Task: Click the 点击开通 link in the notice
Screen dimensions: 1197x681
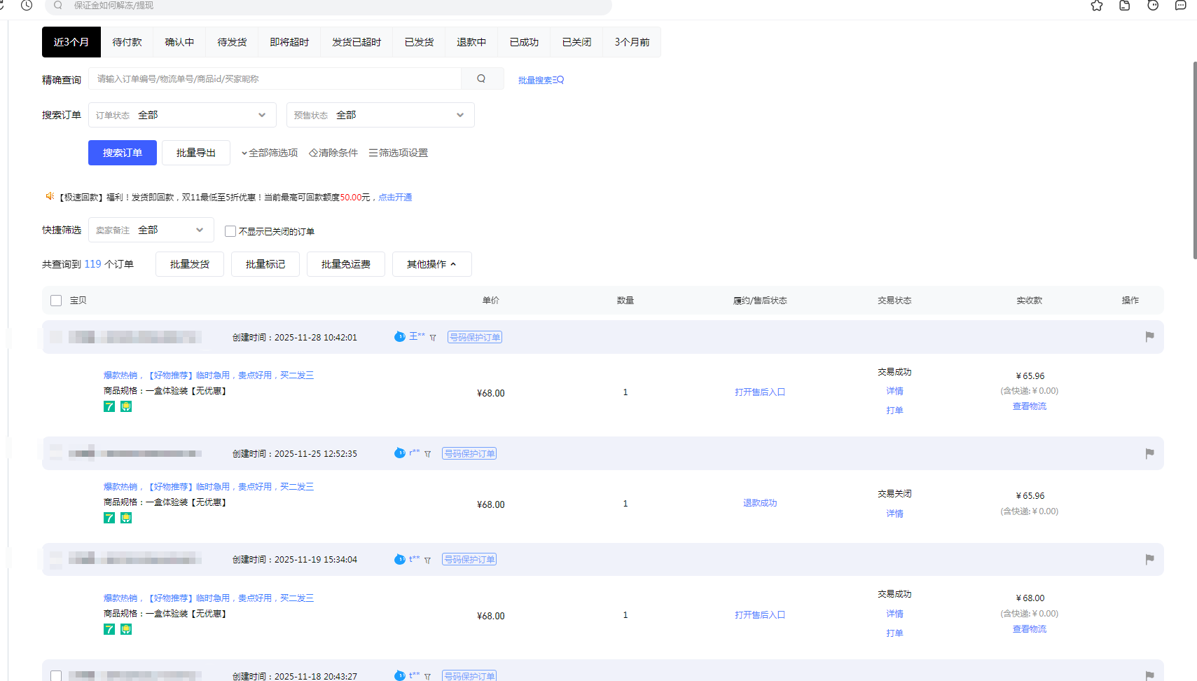Action: point(395,198)
